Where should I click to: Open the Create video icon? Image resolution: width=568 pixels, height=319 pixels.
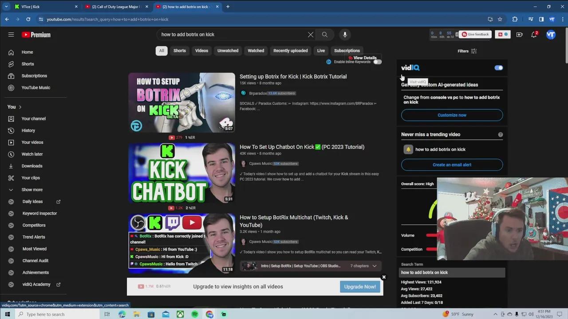click(519, 34)
